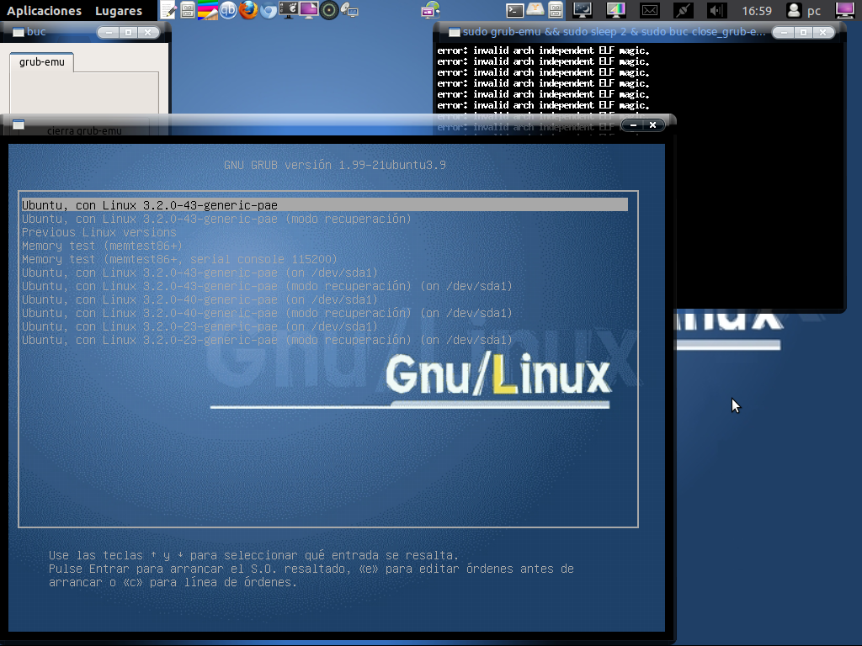Open the Aplicaciones menu

tap(44, 11)
